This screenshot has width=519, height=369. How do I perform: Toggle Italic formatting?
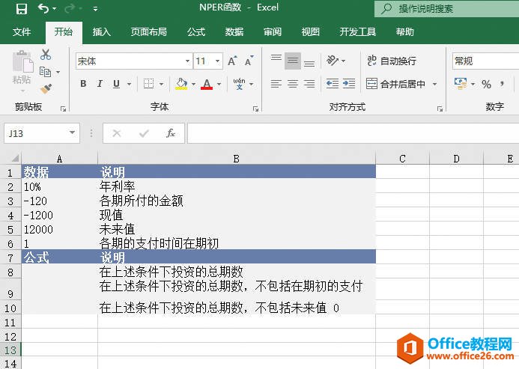[100, 84]
